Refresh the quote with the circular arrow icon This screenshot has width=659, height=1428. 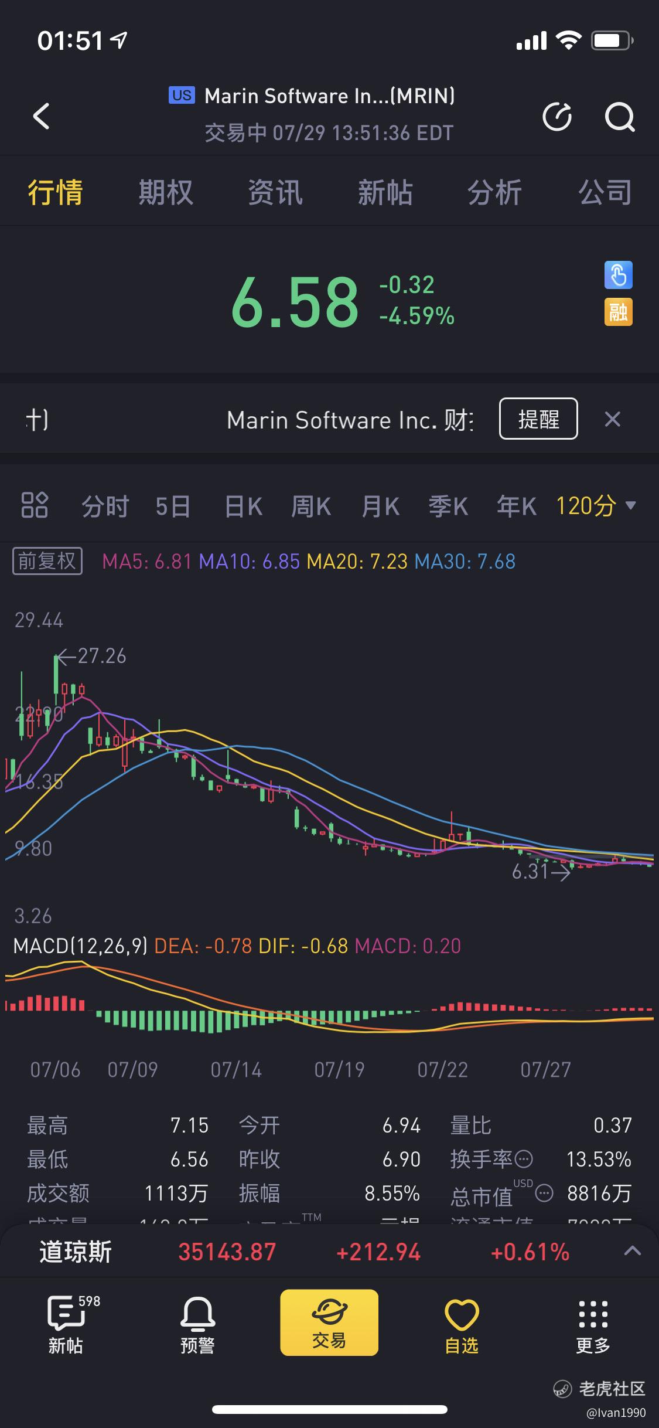click(557, 117)
